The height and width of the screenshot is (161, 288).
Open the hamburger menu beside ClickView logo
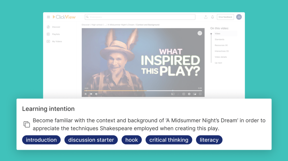(48, 17)
